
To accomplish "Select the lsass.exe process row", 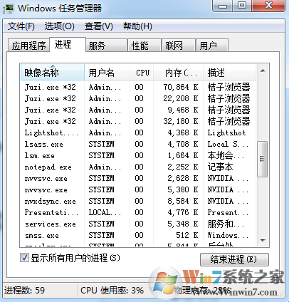I will 138,144.
